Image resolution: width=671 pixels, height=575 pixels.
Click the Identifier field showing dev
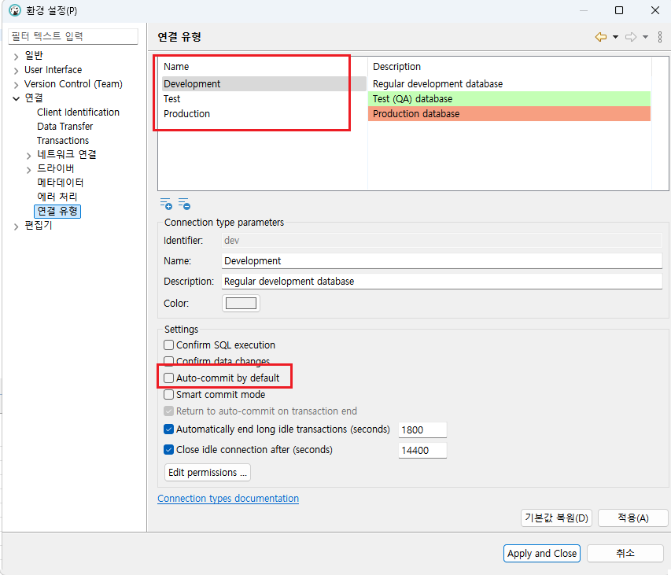(x=442, y=241)
